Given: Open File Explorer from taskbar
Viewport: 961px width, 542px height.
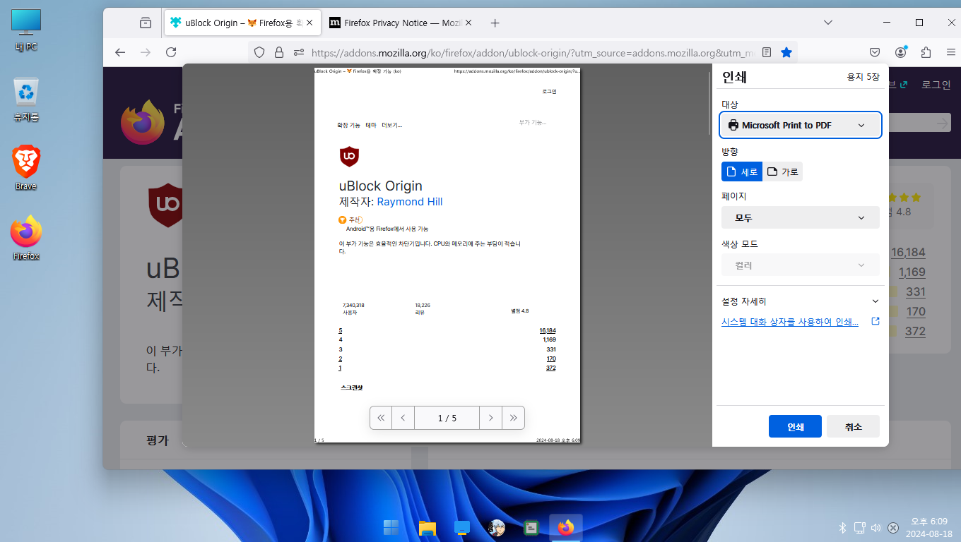Looking at the screenshot, I should click(x=426, y=527).
